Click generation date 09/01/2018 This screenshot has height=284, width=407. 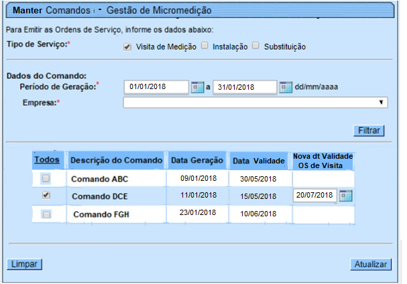point(198,178)
